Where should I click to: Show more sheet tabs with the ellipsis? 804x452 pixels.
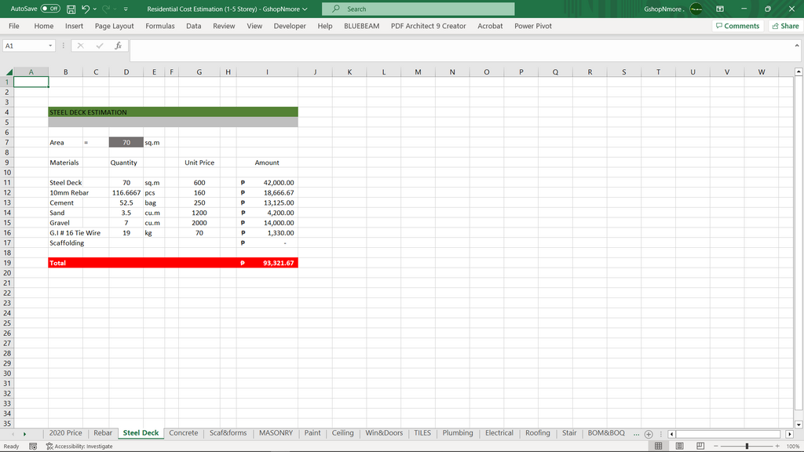636,434
